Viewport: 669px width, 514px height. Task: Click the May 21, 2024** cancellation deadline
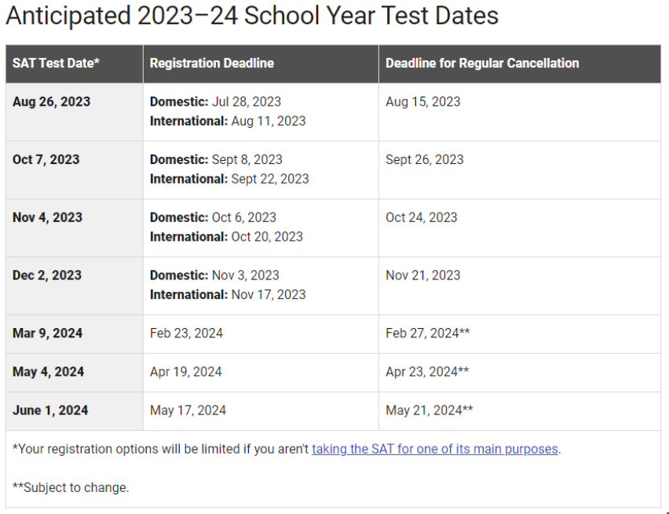pos(430,410)
